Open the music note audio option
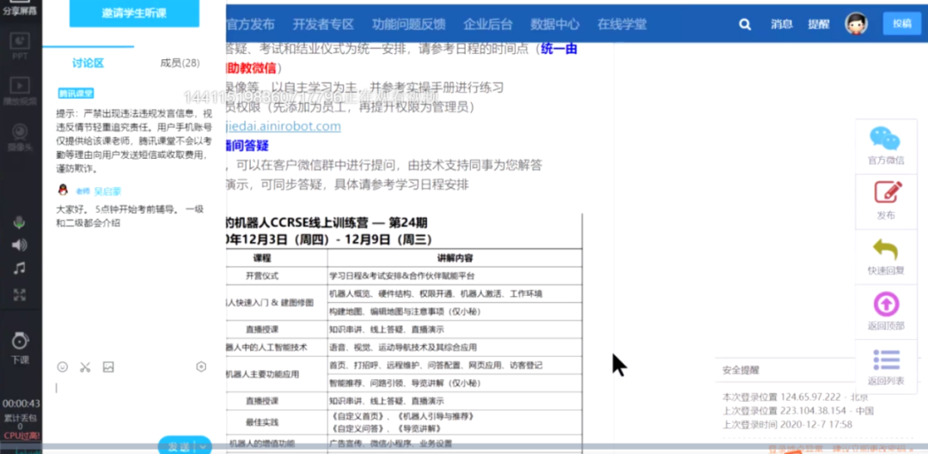 pos(20,269)
